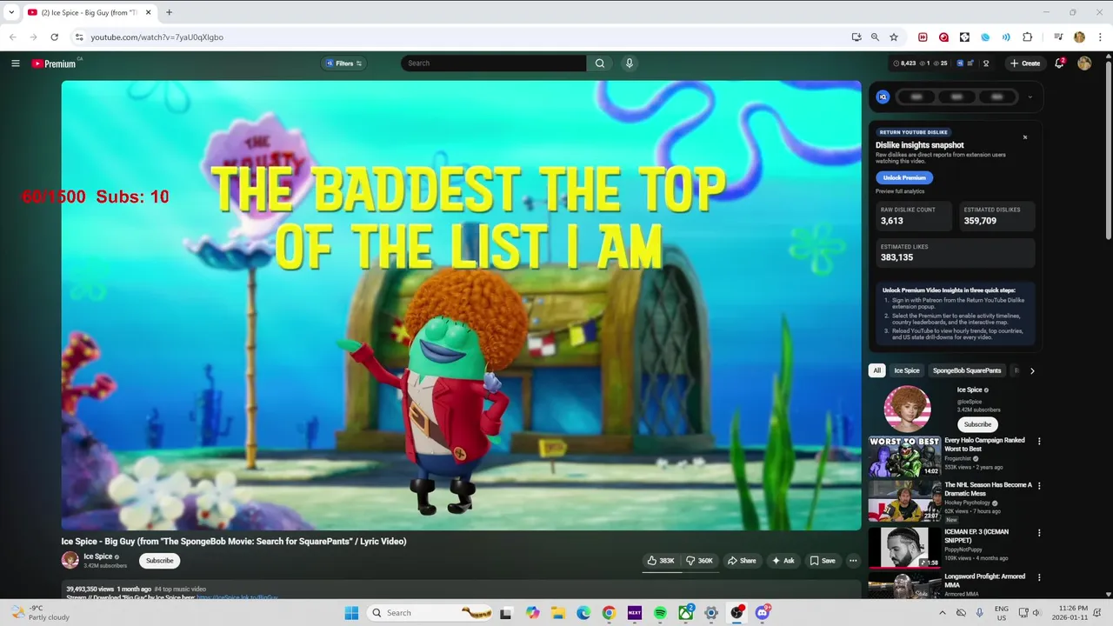Open the Chrome zoom magnifier icon
The image size is (1113, 626).
(875, 37)
